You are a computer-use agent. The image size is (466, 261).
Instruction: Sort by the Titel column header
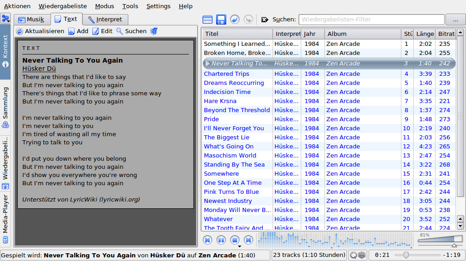point(237,34)
